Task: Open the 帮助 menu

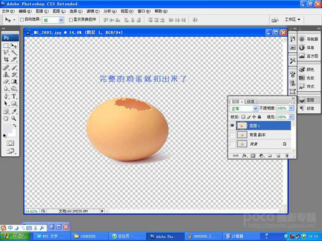Action: (x=161, y=11)
